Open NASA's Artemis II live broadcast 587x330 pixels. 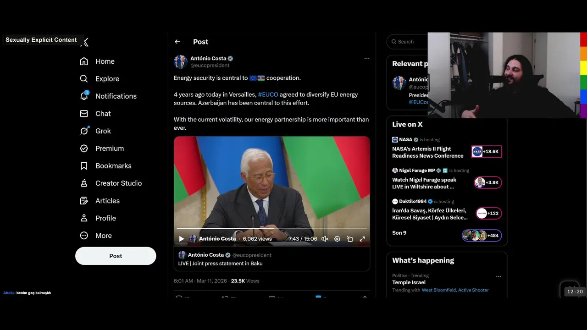click(x=427, y=152)
